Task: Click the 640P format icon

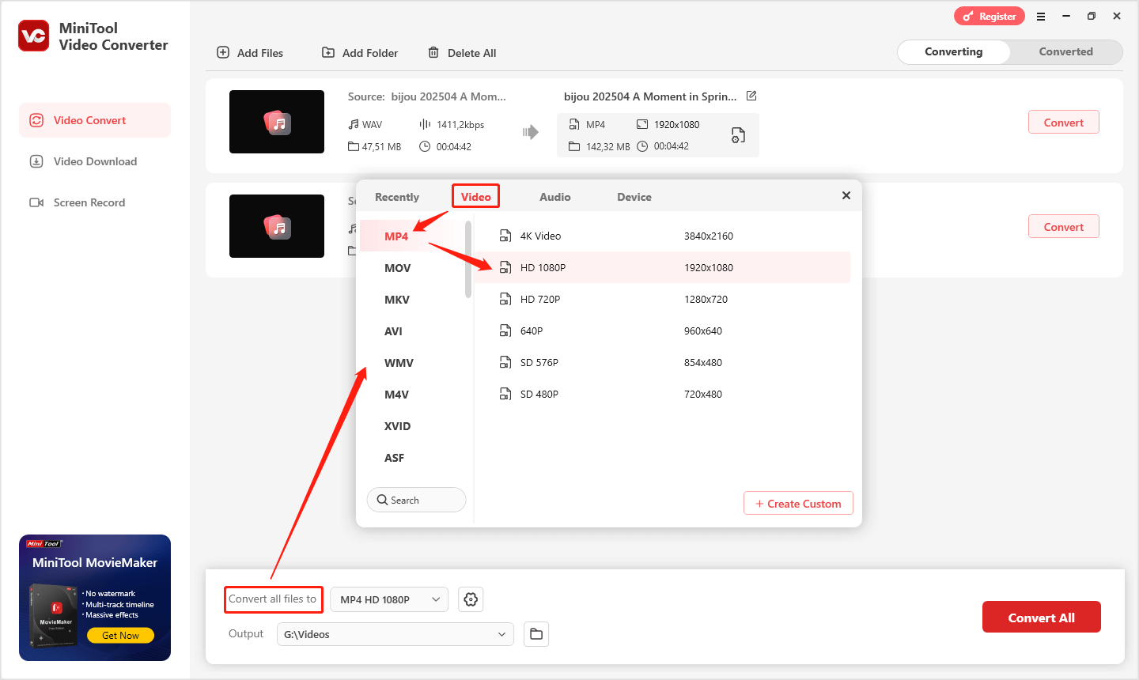Action: pyautogui.click(x=505, y=331)
